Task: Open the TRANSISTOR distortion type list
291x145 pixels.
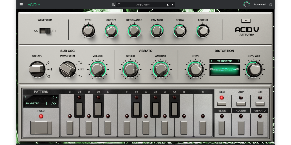Action: (x=225, y=61)
